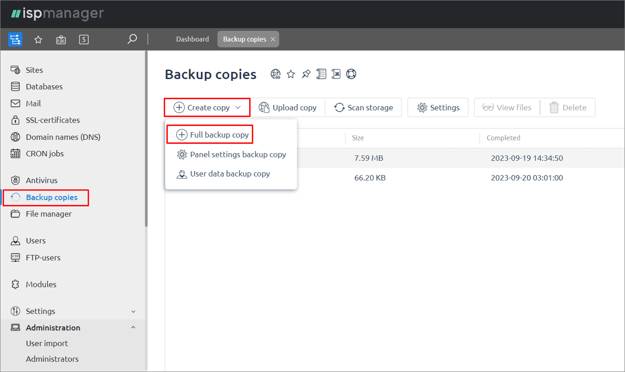Open CRON jobs section

click(43, 153)
